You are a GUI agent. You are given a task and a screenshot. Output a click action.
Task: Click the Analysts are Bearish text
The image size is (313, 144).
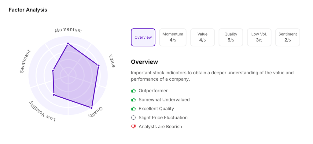[x=160, y=127]
